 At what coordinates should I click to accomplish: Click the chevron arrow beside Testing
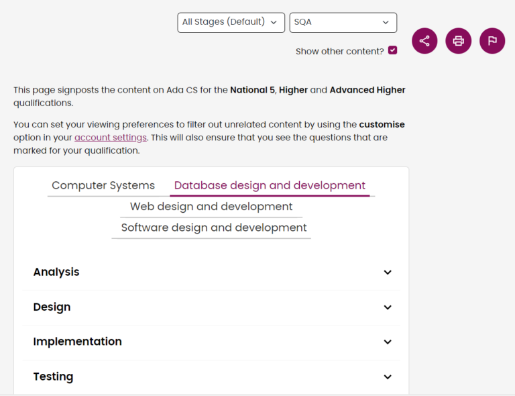click(388, 377)
